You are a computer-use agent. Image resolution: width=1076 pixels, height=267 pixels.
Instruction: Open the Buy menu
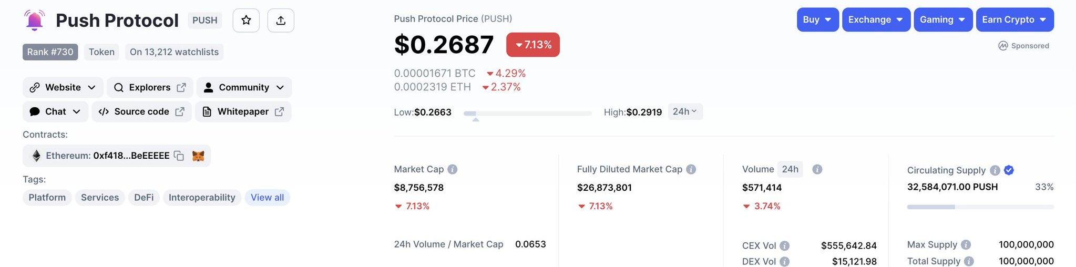tap(817, 19)
